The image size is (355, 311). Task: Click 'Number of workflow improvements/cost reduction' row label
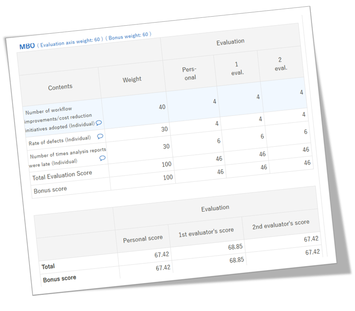pyautogui.click(x=59, y=119)
